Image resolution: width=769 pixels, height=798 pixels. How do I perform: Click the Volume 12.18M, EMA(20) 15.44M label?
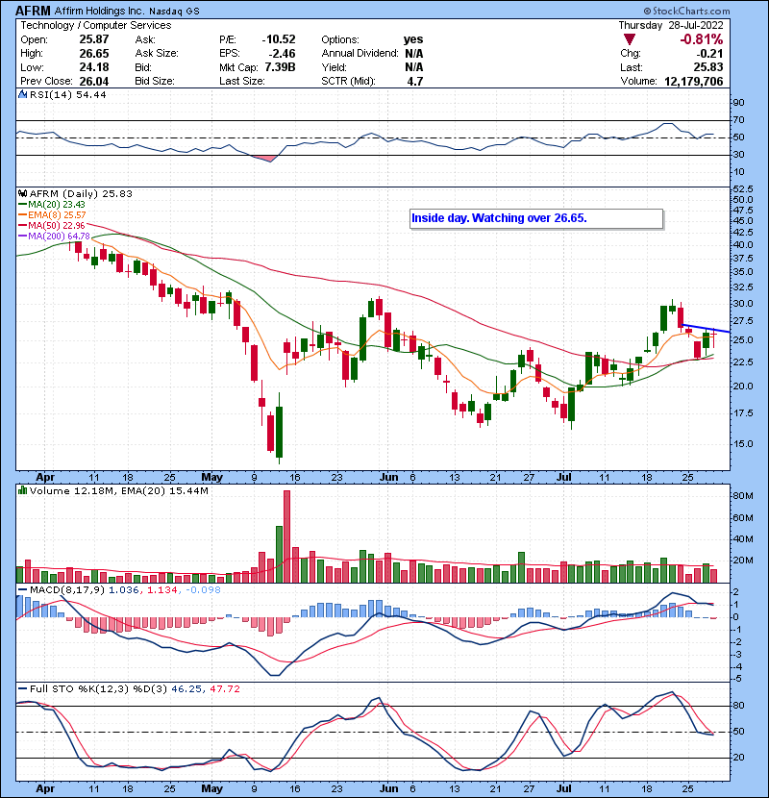[x=119, y=491]
